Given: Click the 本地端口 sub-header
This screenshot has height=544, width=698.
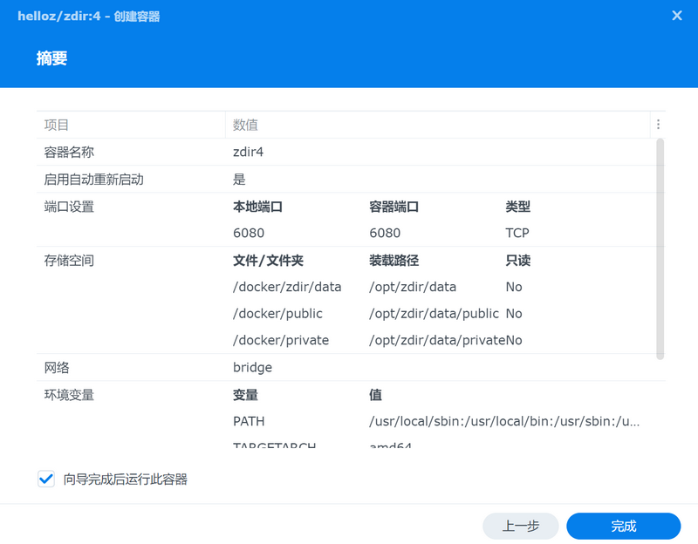Looking at the screenshot, I should coord(257,207).
